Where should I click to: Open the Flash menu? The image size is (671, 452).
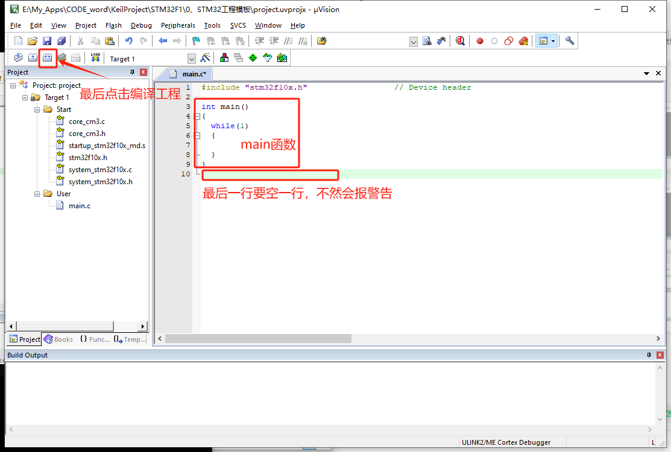point(113,26)
